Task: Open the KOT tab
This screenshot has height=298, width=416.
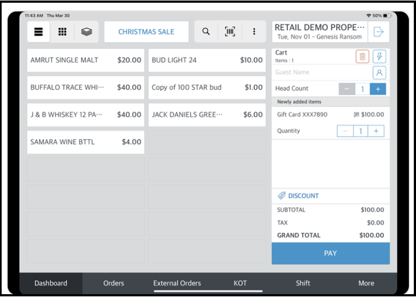Action: click(x=240, y=283)
